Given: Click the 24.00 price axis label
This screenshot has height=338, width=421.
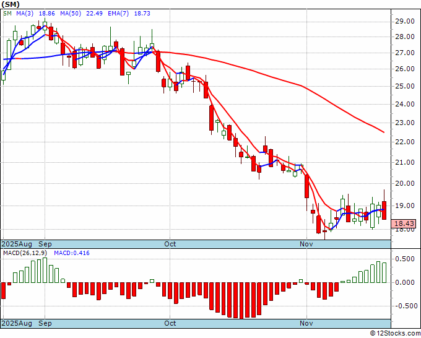Looking at the screenshot, I should (x=405, y=104).
